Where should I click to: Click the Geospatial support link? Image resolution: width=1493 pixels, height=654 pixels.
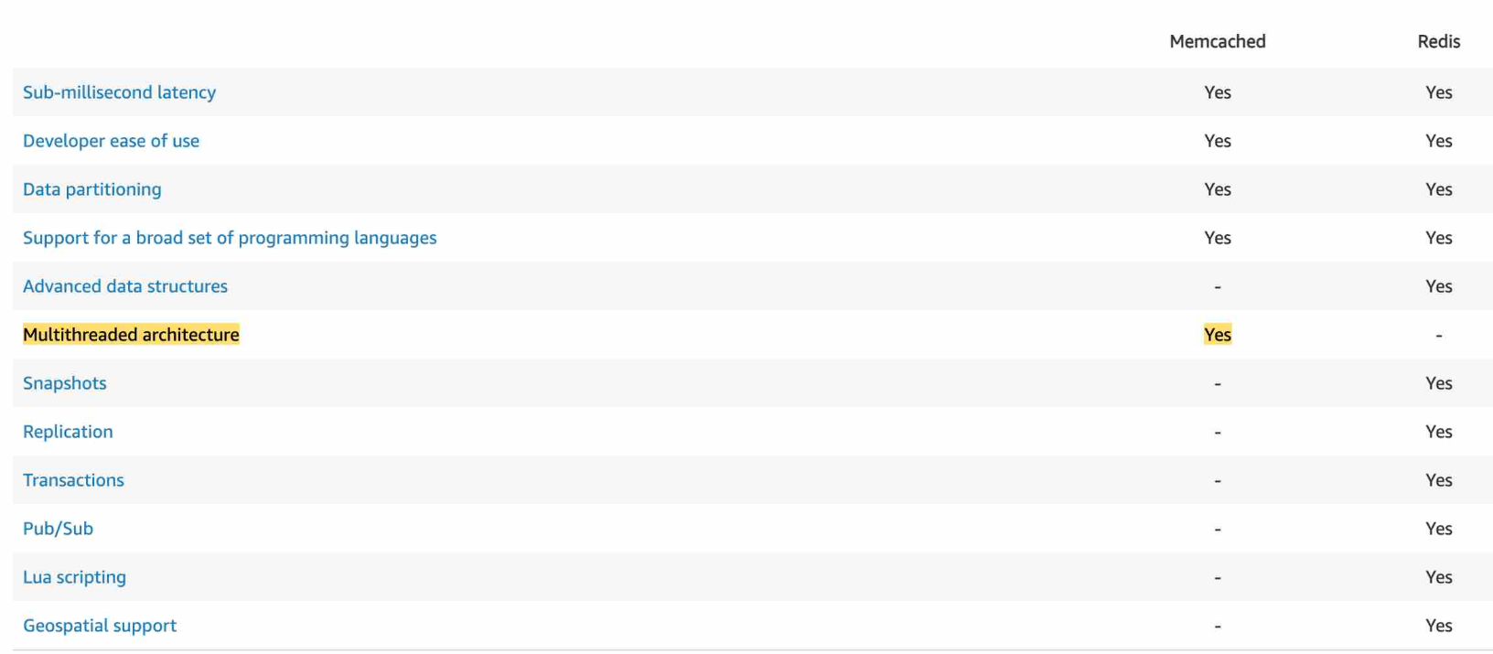(100, 626)
